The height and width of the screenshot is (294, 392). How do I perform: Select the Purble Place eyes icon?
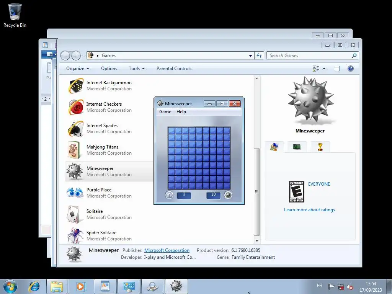click(75, 193)
